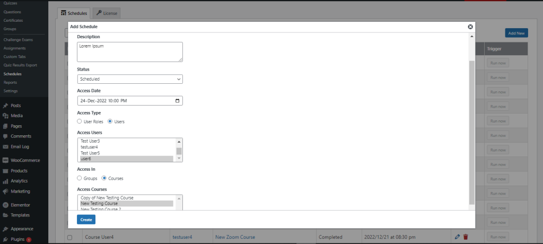Open Questions menu item
Screen dimensions: 543x244
pos(12,12)
